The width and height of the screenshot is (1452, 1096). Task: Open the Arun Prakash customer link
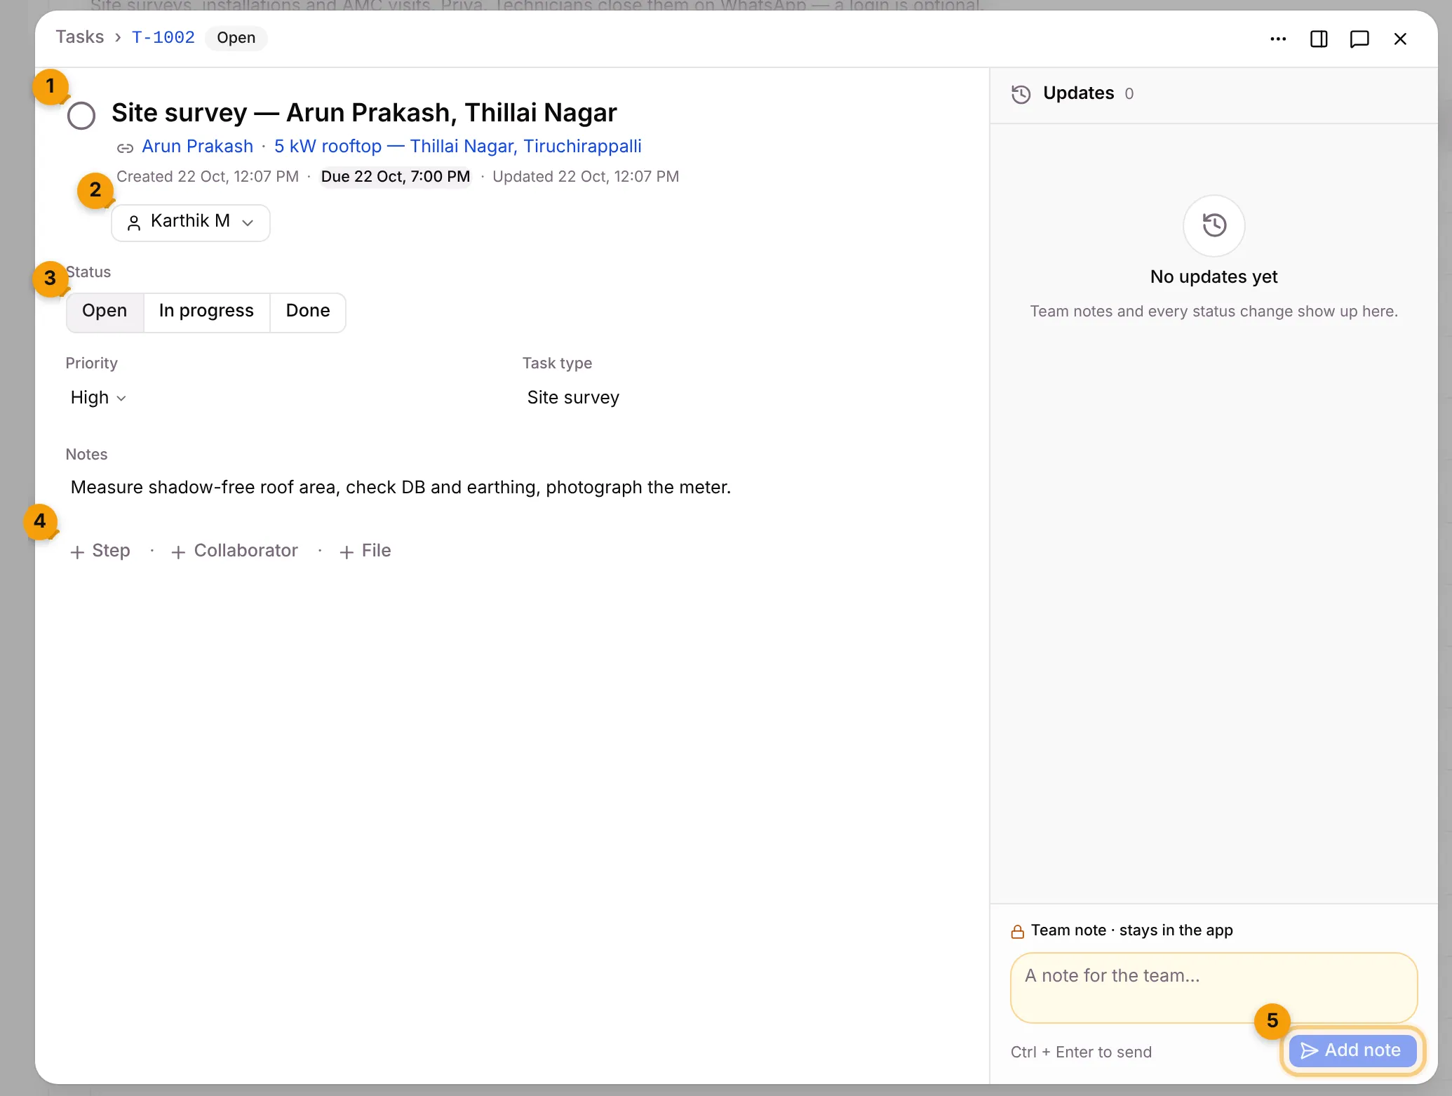tap(197, 146)
